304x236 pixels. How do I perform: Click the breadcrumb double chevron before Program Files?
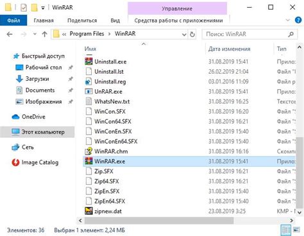(64, 34)
